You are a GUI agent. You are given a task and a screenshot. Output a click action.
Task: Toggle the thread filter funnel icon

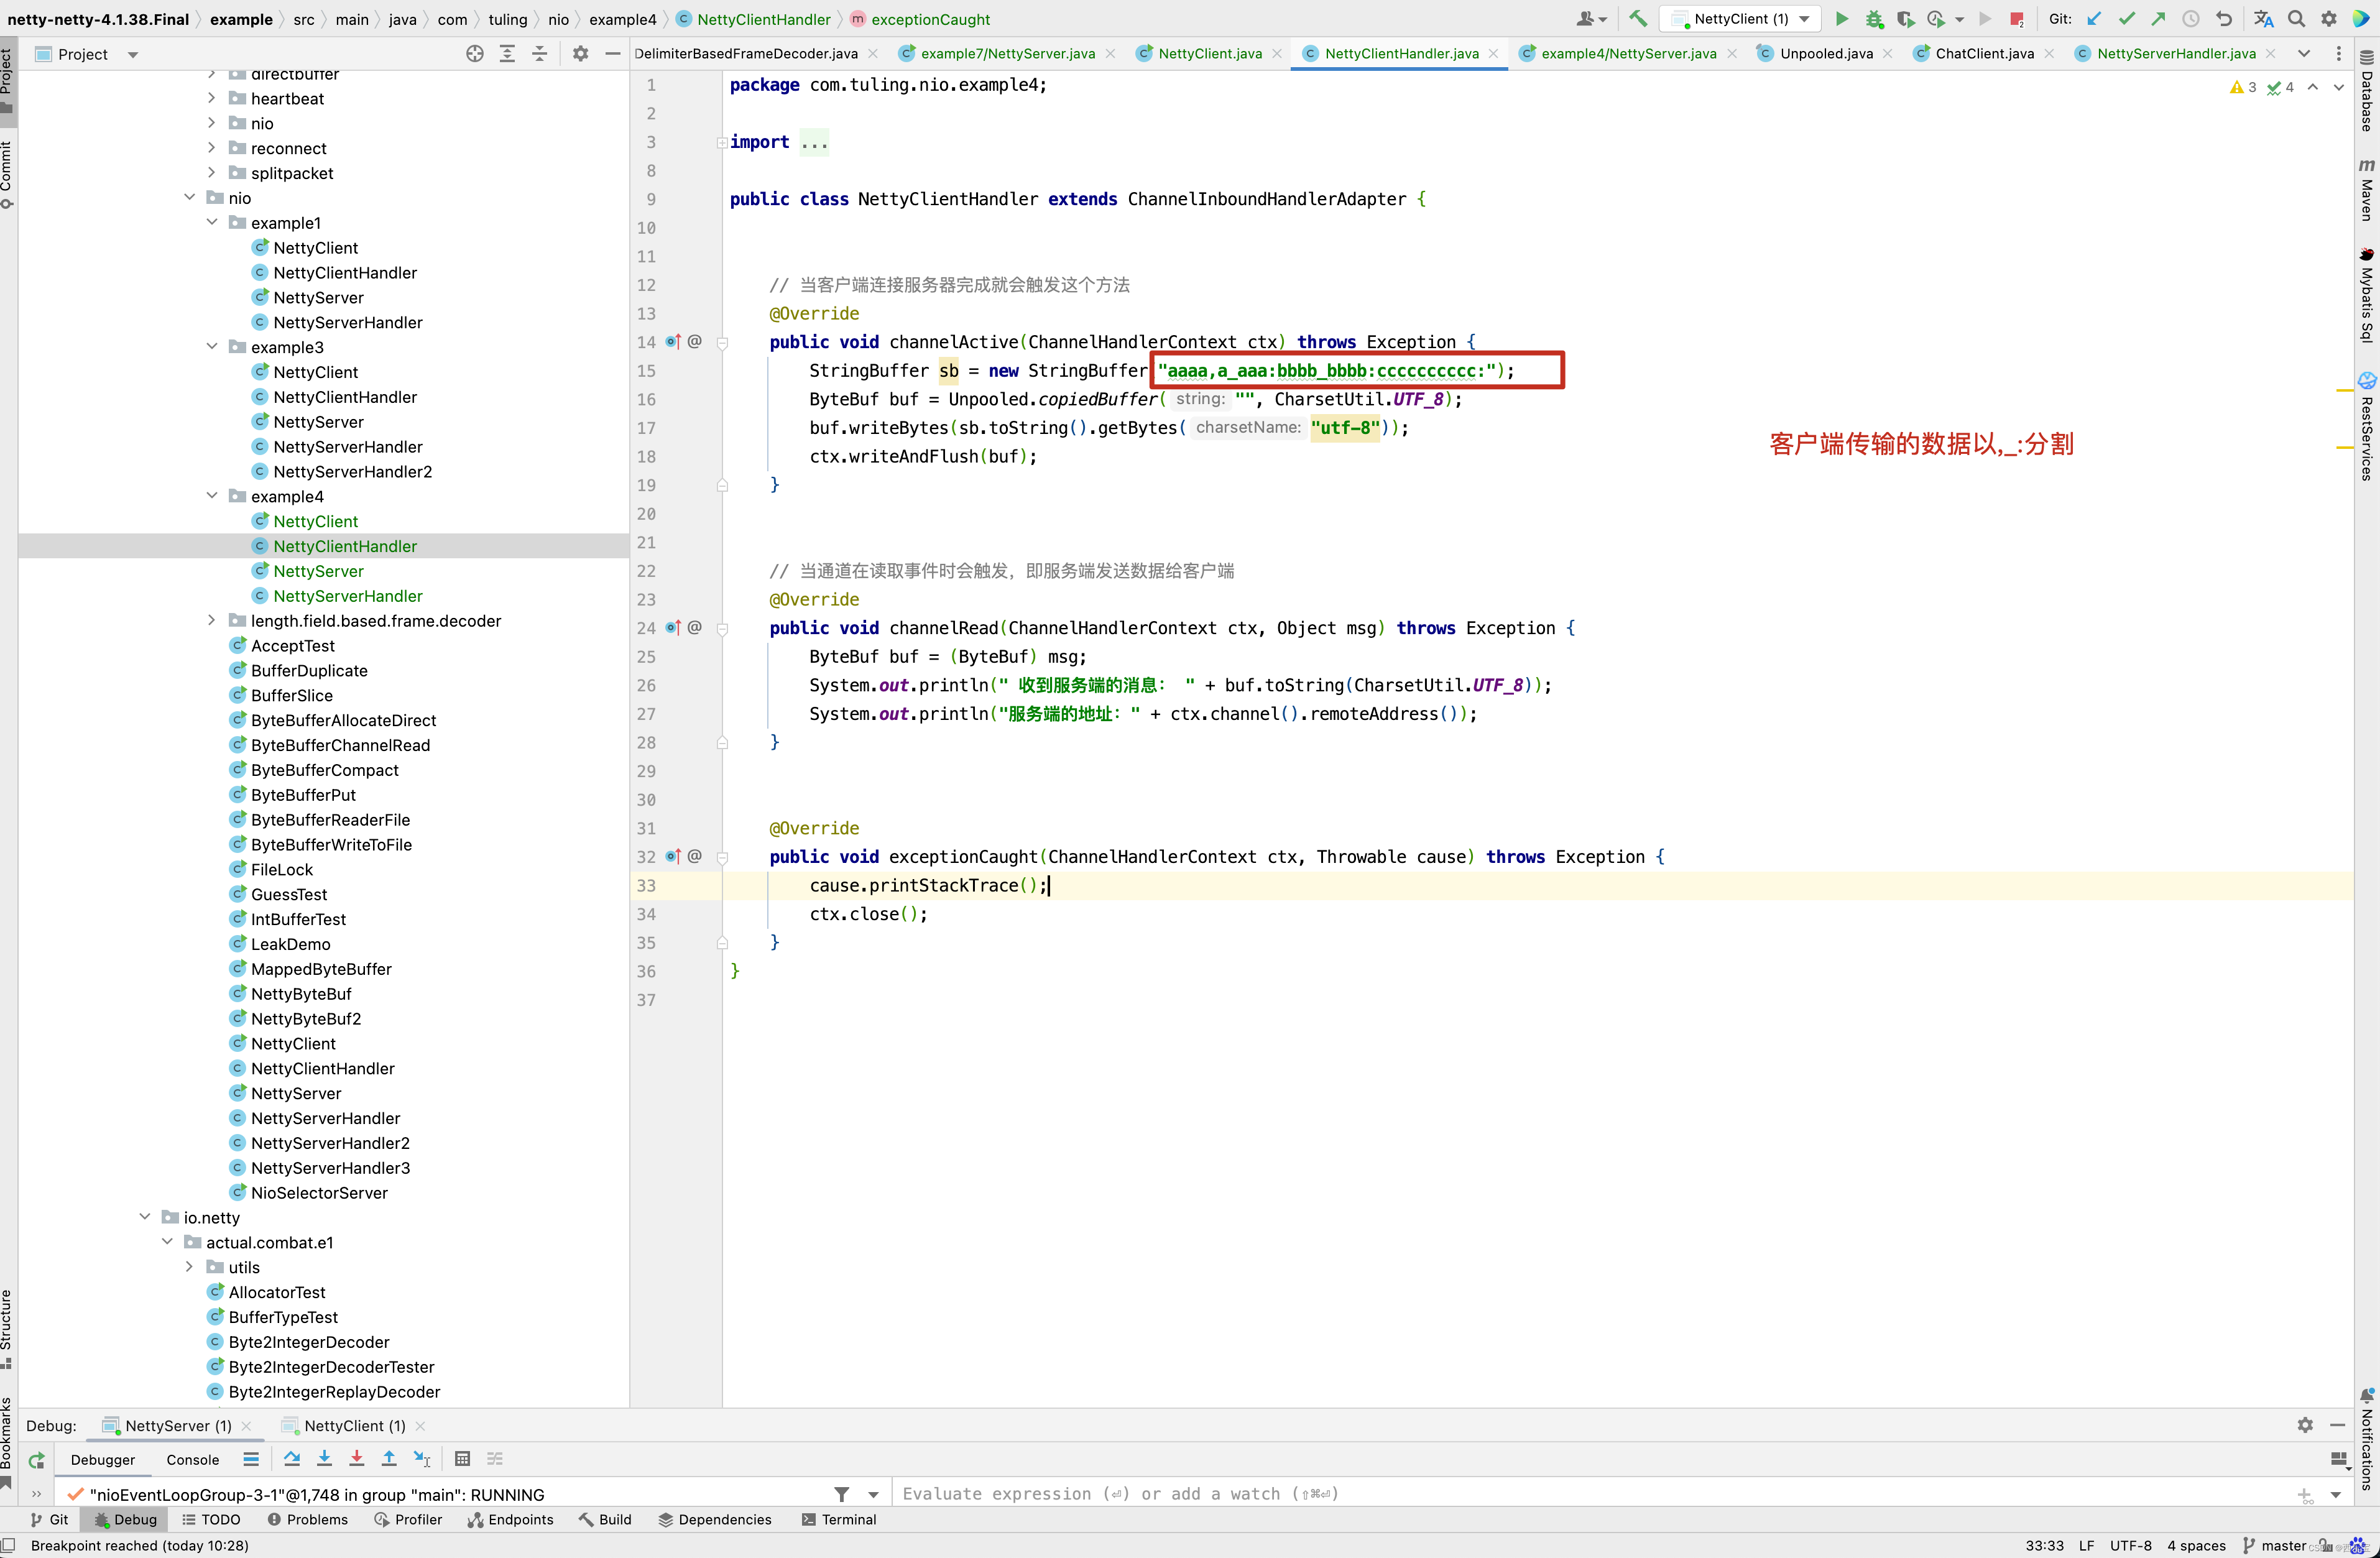coord(842,1494)
